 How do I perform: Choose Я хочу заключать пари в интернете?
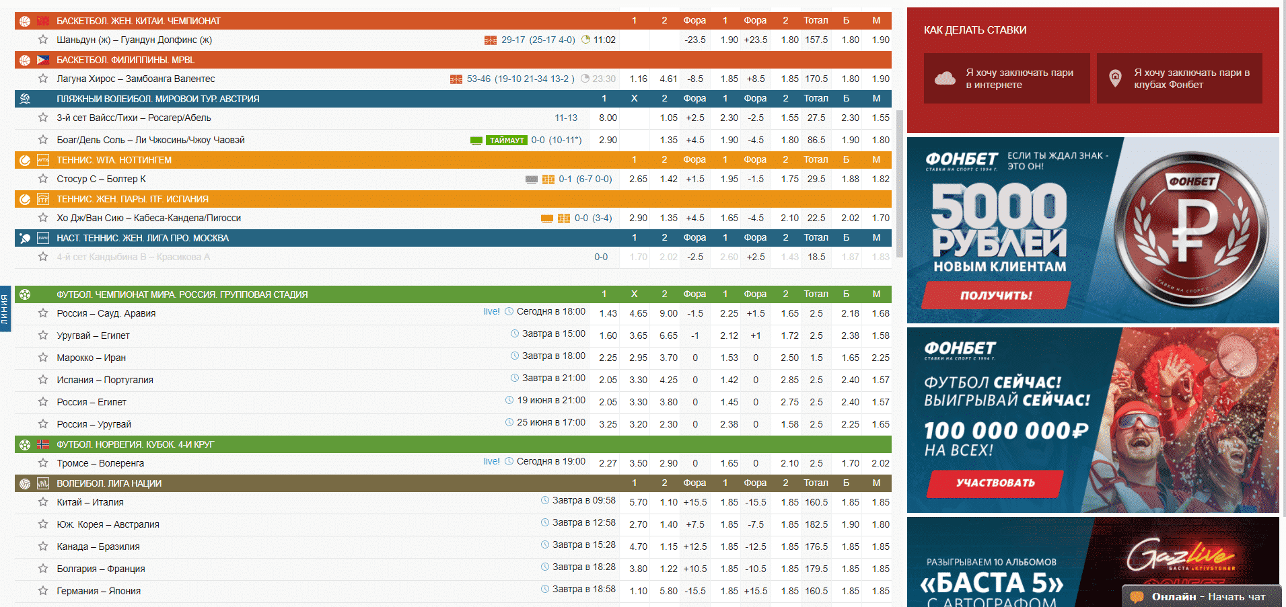[1007, 79]
